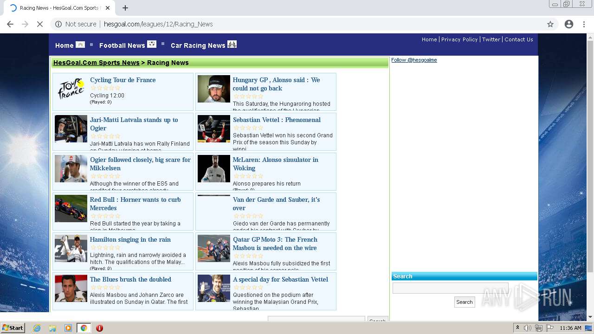This screenshot has height=334, width=594.
Task: Click the Hamilton podium thumbnail
Action: click(71, 248)
